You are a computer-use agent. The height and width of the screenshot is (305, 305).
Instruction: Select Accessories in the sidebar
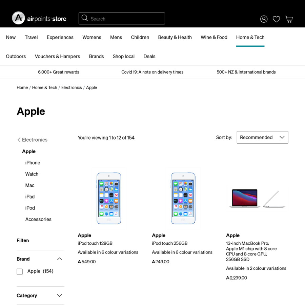pyautogui.click(x=38, y=219)
